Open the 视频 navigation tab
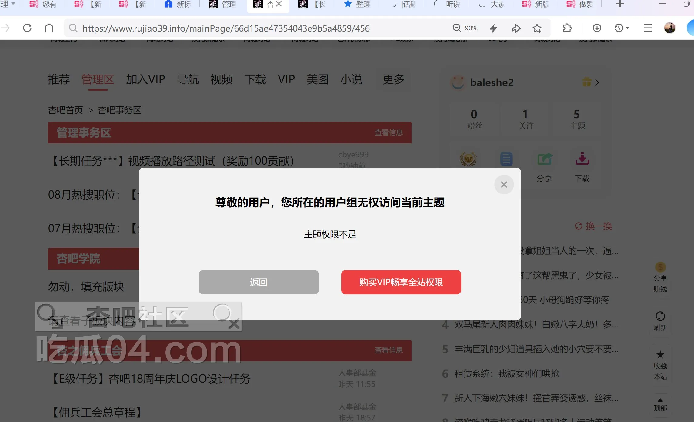 coord(221,79)
